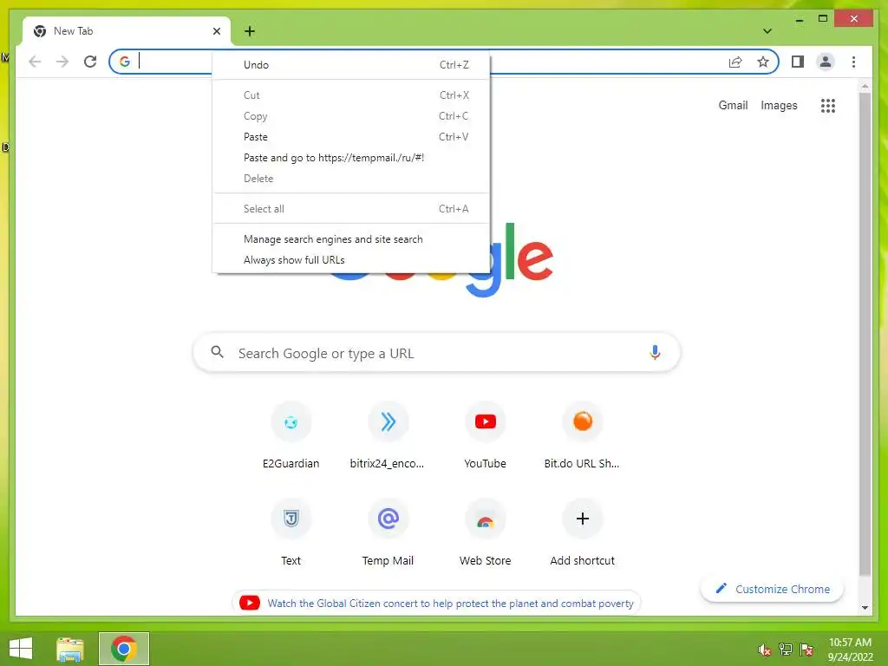Image resolution: width=888 pixels, height=666 pixels.
Task: Open the Action Center flag icon
Action: pyautogui.click(x=806, y=649)
